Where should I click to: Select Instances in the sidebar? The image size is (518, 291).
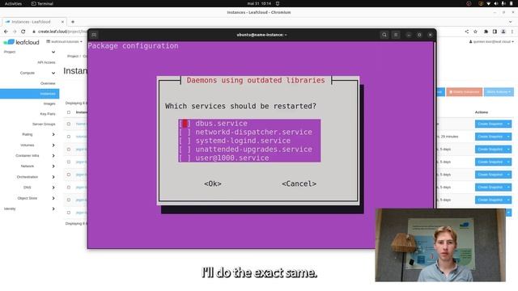pos(30,94)
